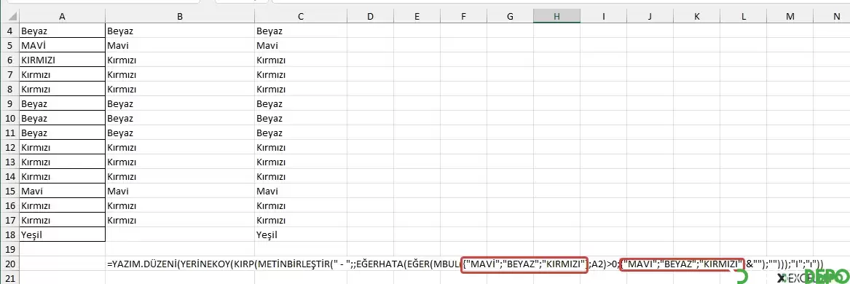Select column E header
850x284 pixels.
[417, 17]
